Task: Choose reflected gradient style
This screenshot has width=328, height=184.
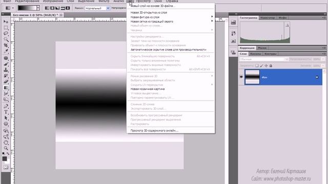Action: pos(63,8)
